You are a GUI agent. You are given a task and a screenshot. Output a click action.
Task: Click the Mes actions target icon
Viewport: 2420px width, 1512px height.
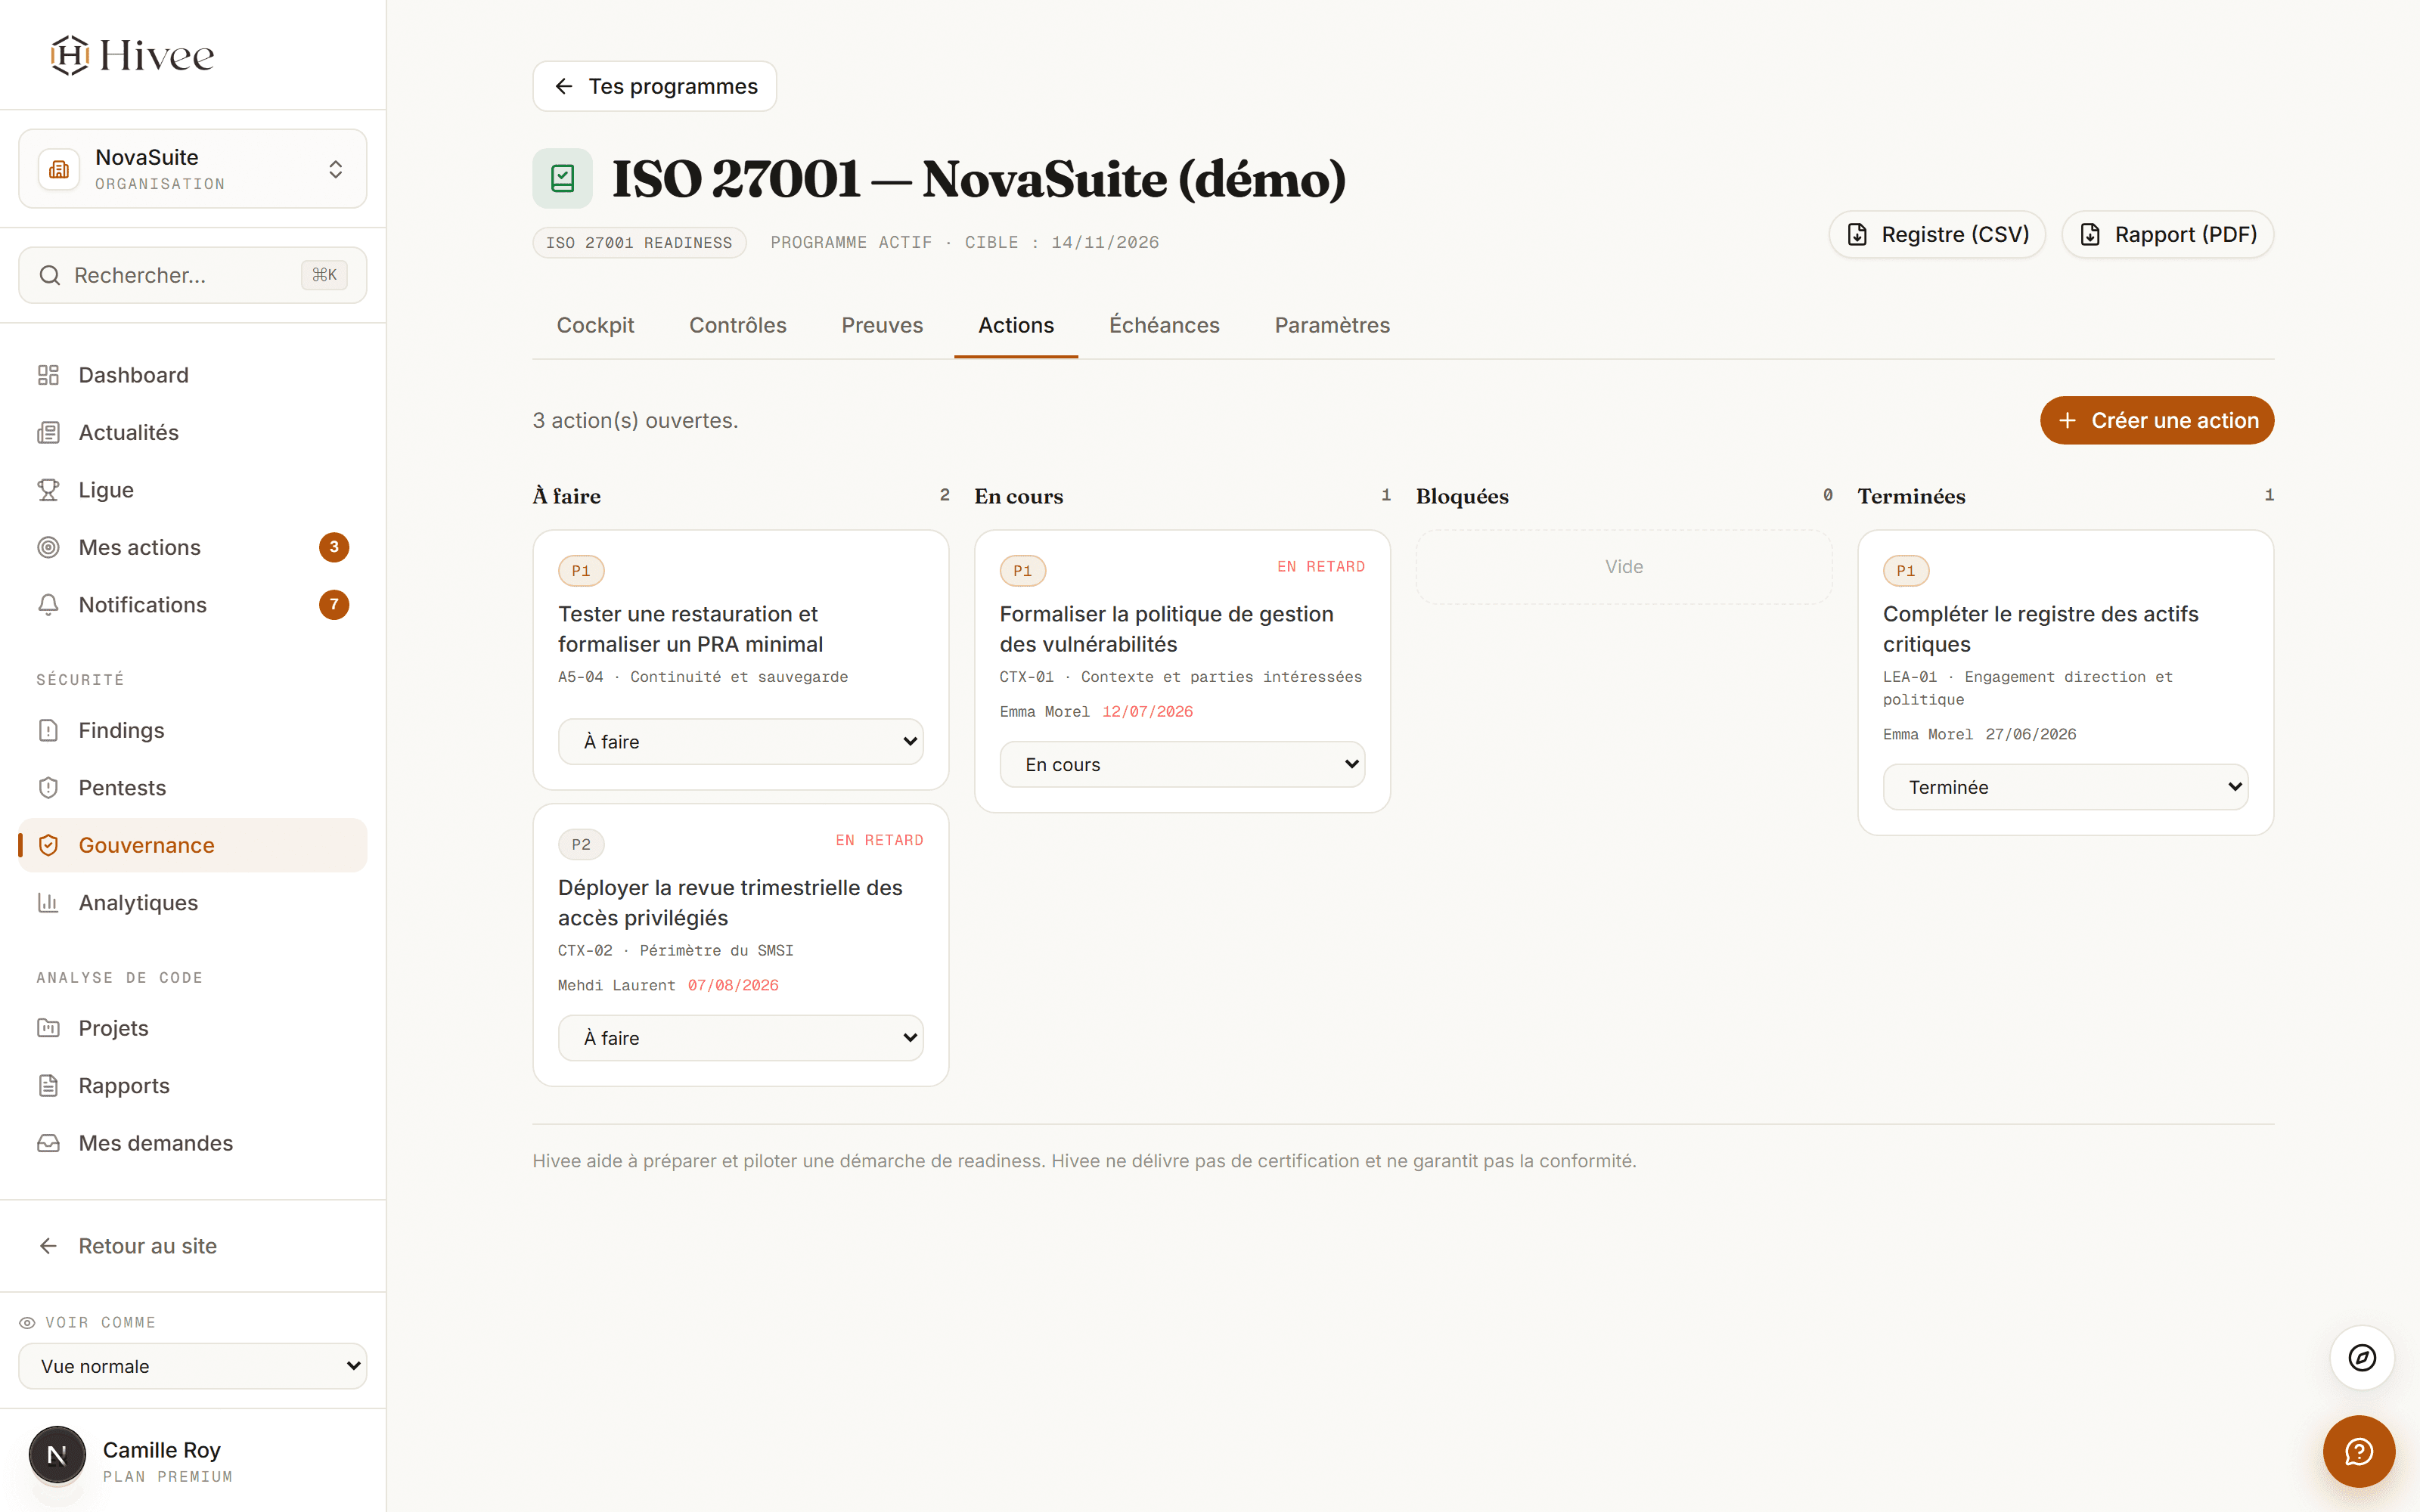pos(48,547)
